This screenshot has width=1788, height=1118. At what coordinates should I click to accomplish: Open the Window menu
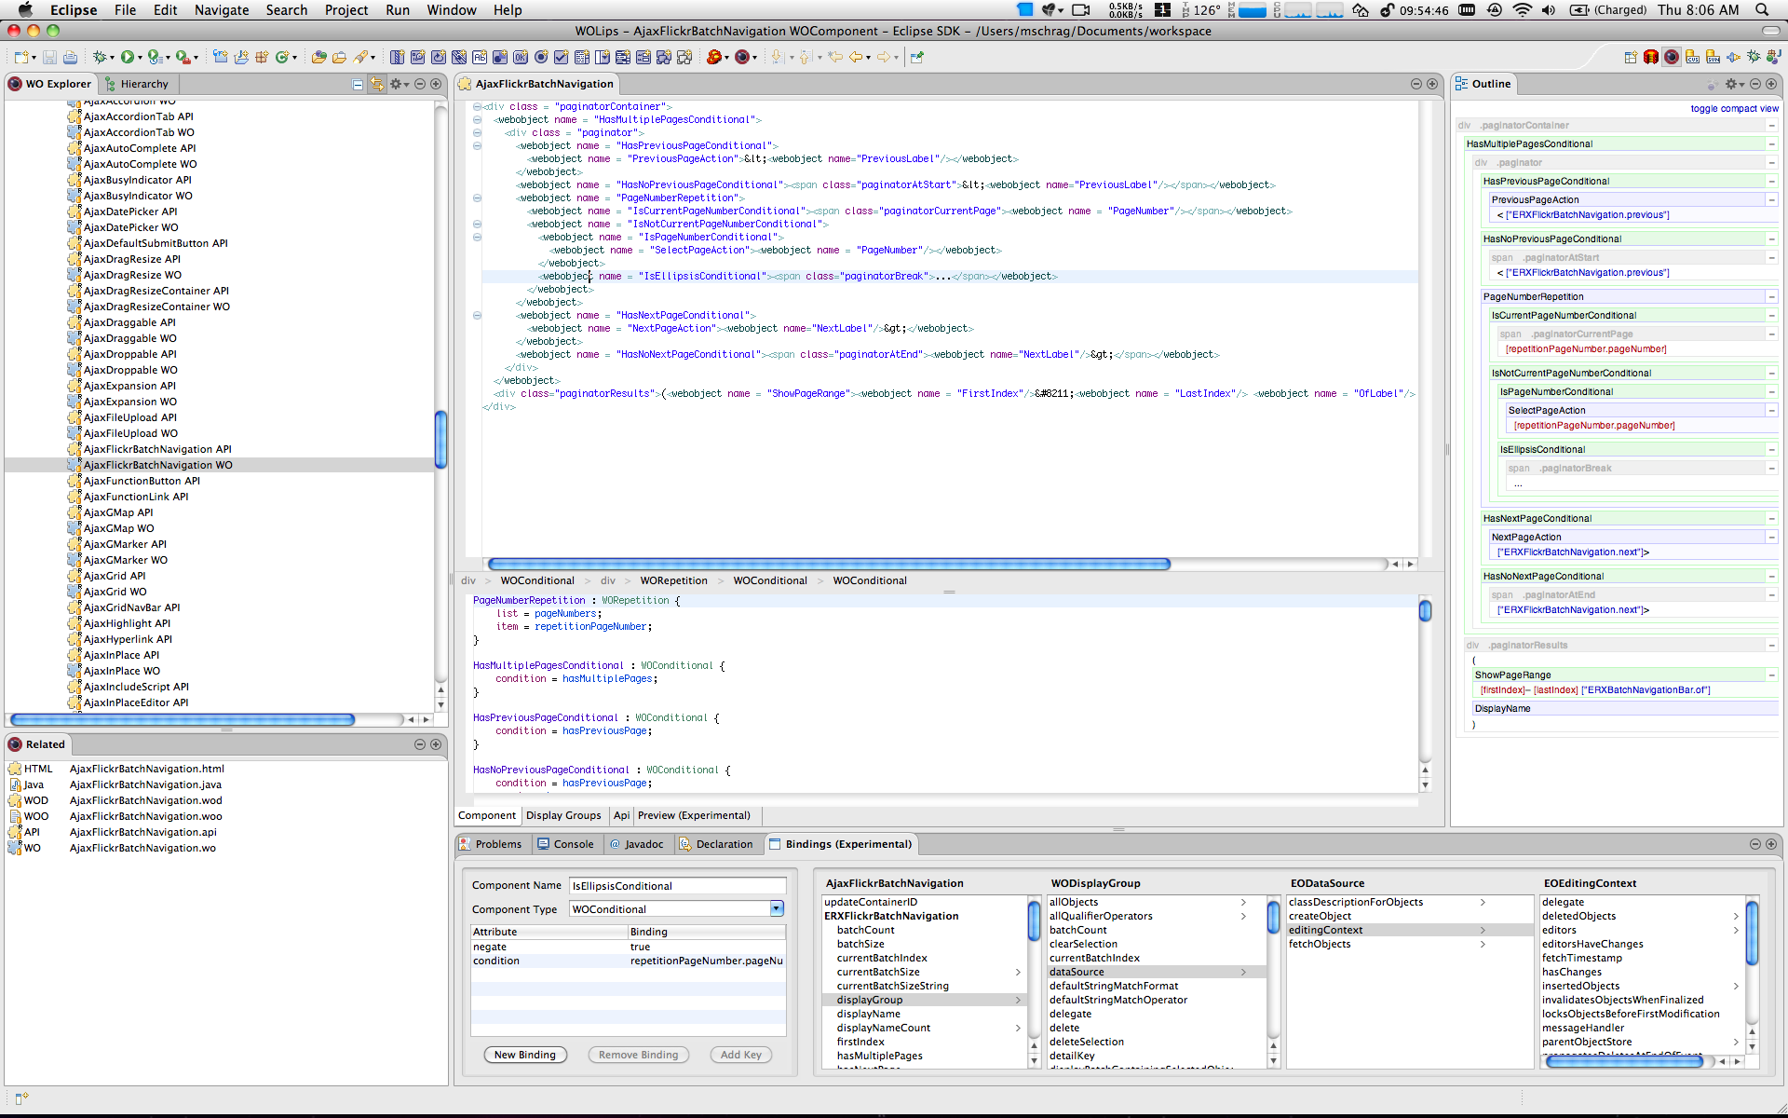click(x=452, y=10)
